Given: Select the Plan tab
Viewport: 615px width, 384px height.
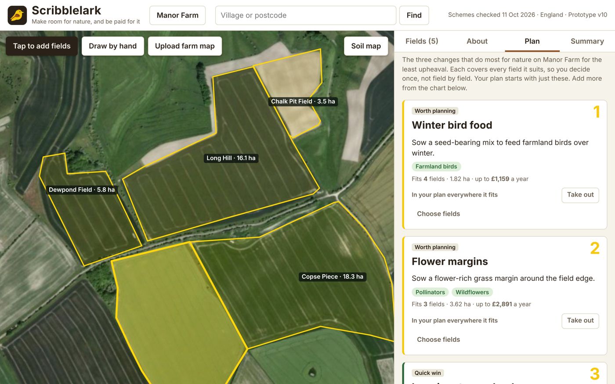Looking at the screenshot, I should (x=532, y=41).
